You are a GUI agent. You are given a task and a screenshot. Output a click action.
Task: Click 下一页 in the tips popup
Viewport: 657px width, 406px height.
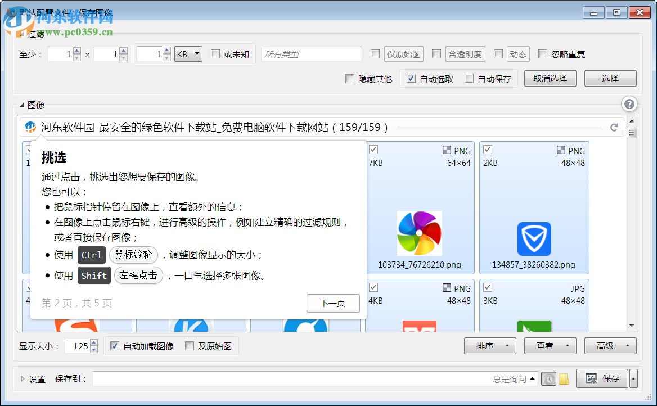(x=333, y=303)
